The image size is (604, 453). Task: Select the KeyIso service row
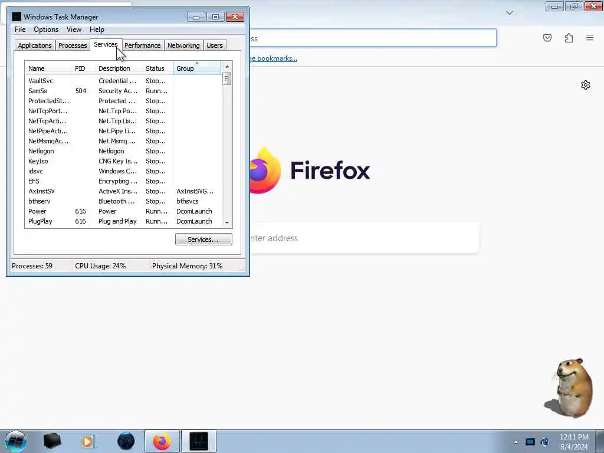(123, 161)
